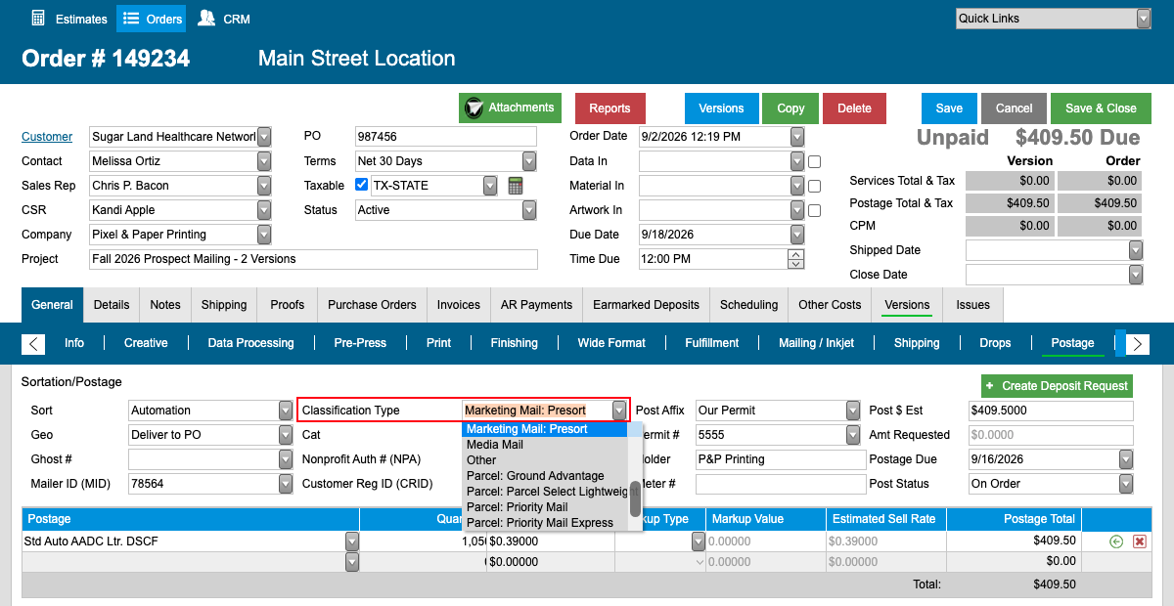Increase Time Due with stepper arrow
The image size is (1174, 606).
point(796,254)
